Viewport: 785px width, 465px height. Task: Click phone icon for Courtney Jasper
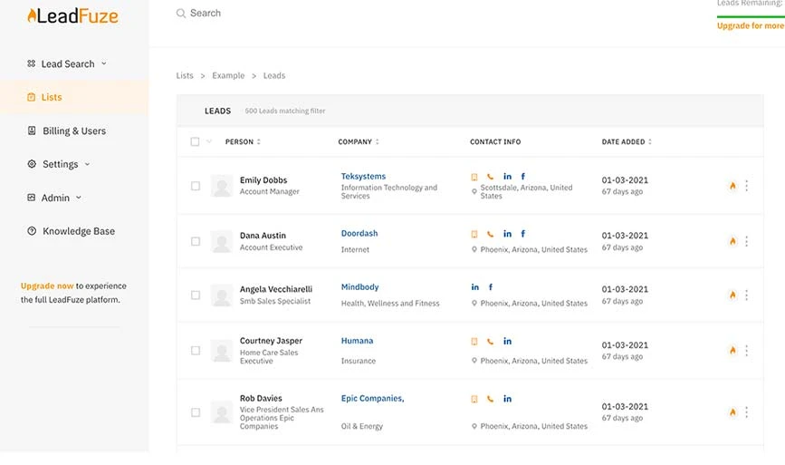(491, 342)
